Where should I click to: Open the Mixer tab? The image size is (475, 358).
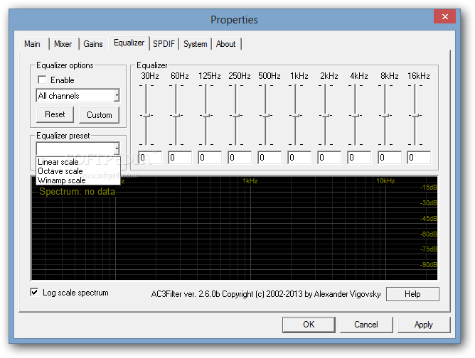(63, 44)
